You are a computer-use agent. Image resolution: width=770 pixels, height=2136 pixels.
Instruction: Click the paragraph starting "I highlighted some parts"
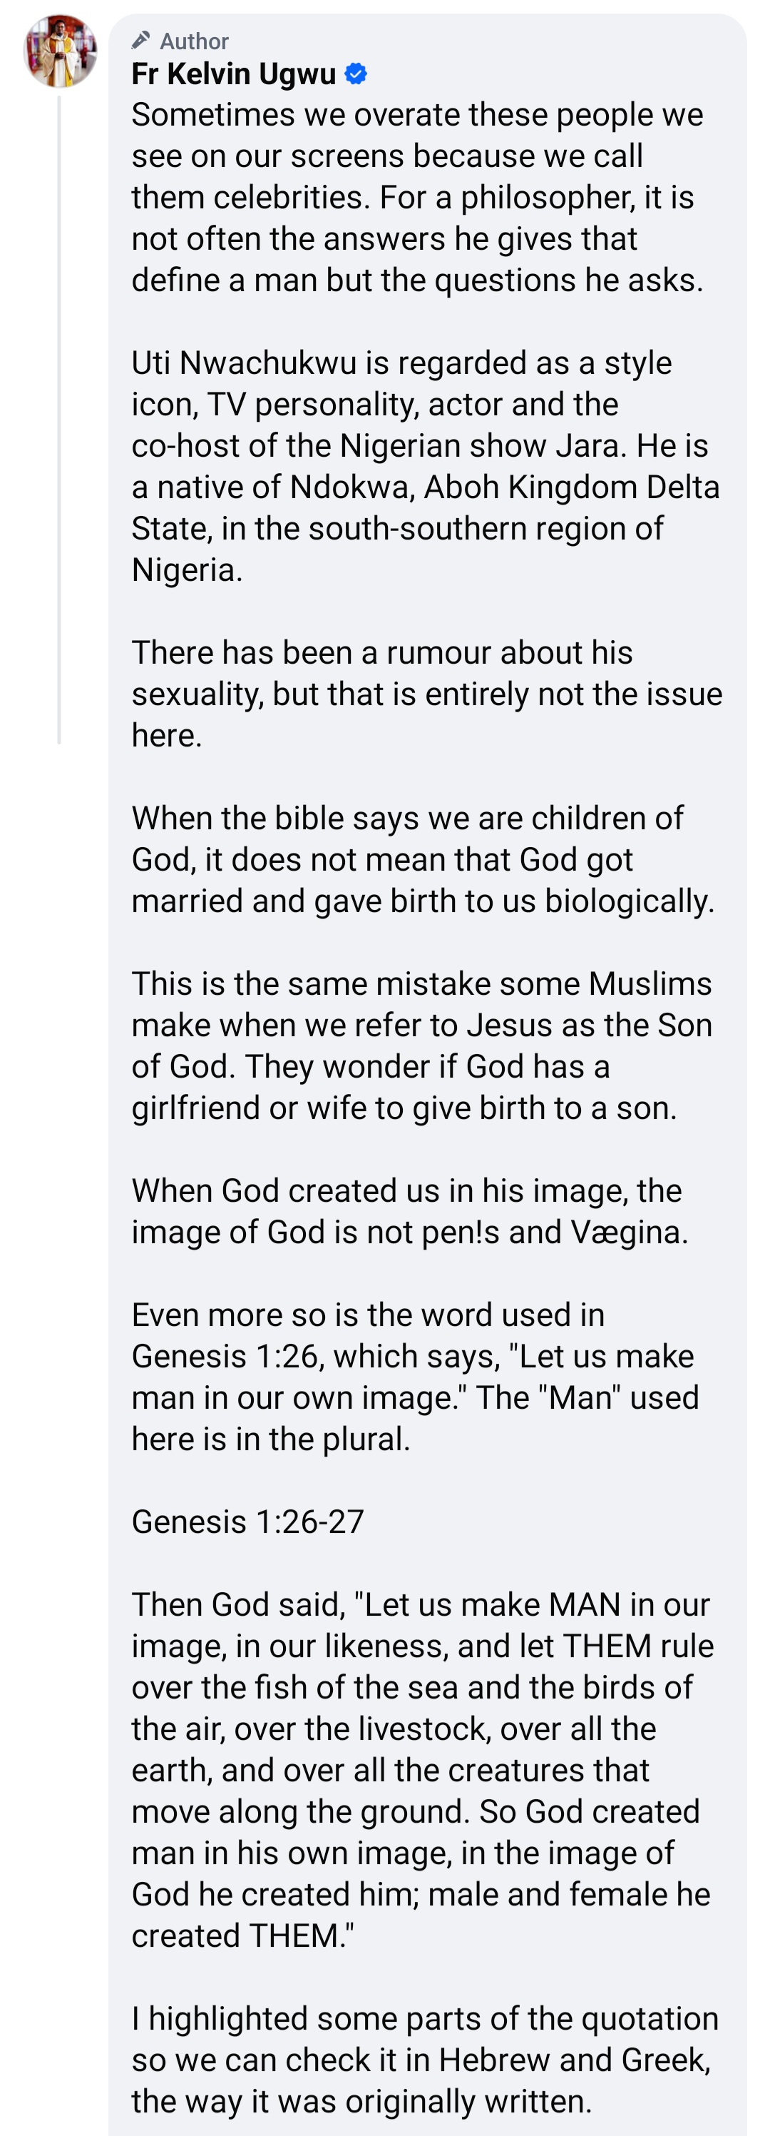(x=425, y=2060)
